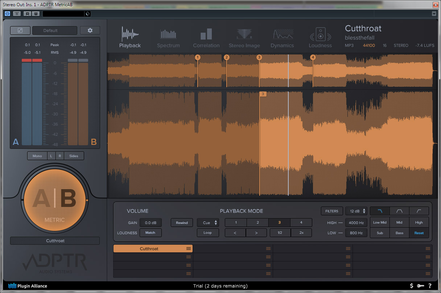Open license manager via key icon
The image size is (441, 293).
pyautogui.click(x=421, y=286)
